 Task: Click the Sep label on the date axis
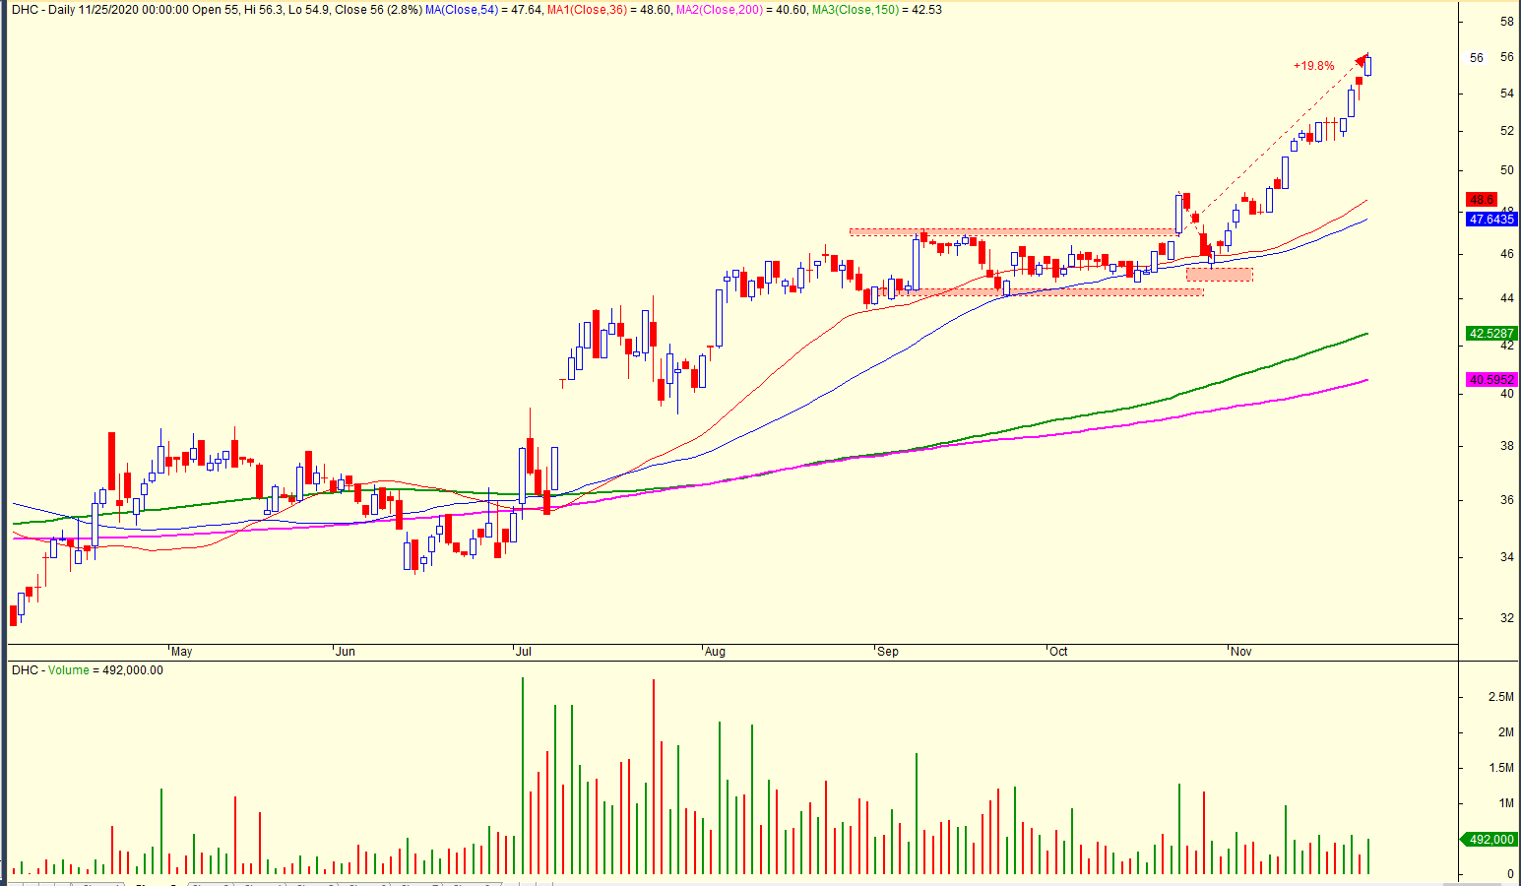887,652
